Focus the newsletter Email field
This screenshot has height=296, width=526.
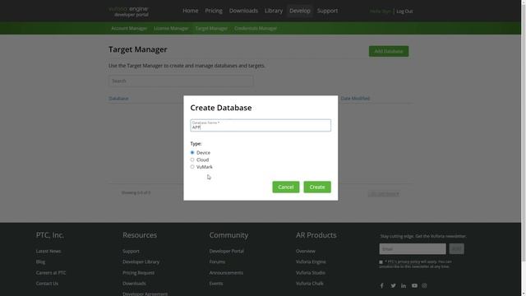tap(413, 249)
